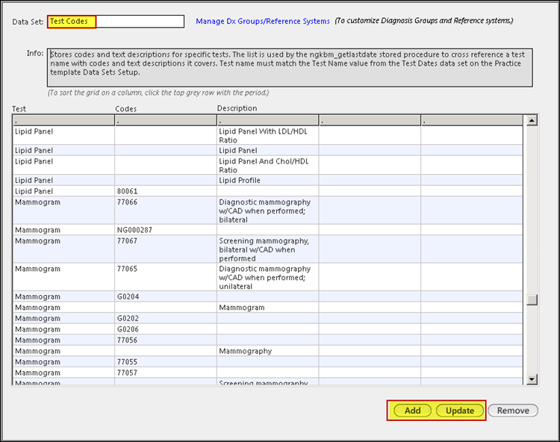
Task: Select code cell 77067
Action: pyautogui.click(x=166, y=249)
